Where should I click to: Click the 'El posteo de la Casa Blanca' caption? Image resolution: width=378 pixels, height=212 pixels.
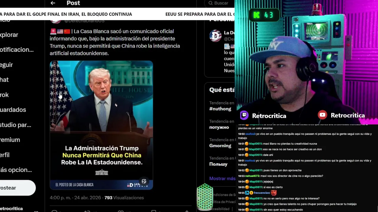(74, 185)
